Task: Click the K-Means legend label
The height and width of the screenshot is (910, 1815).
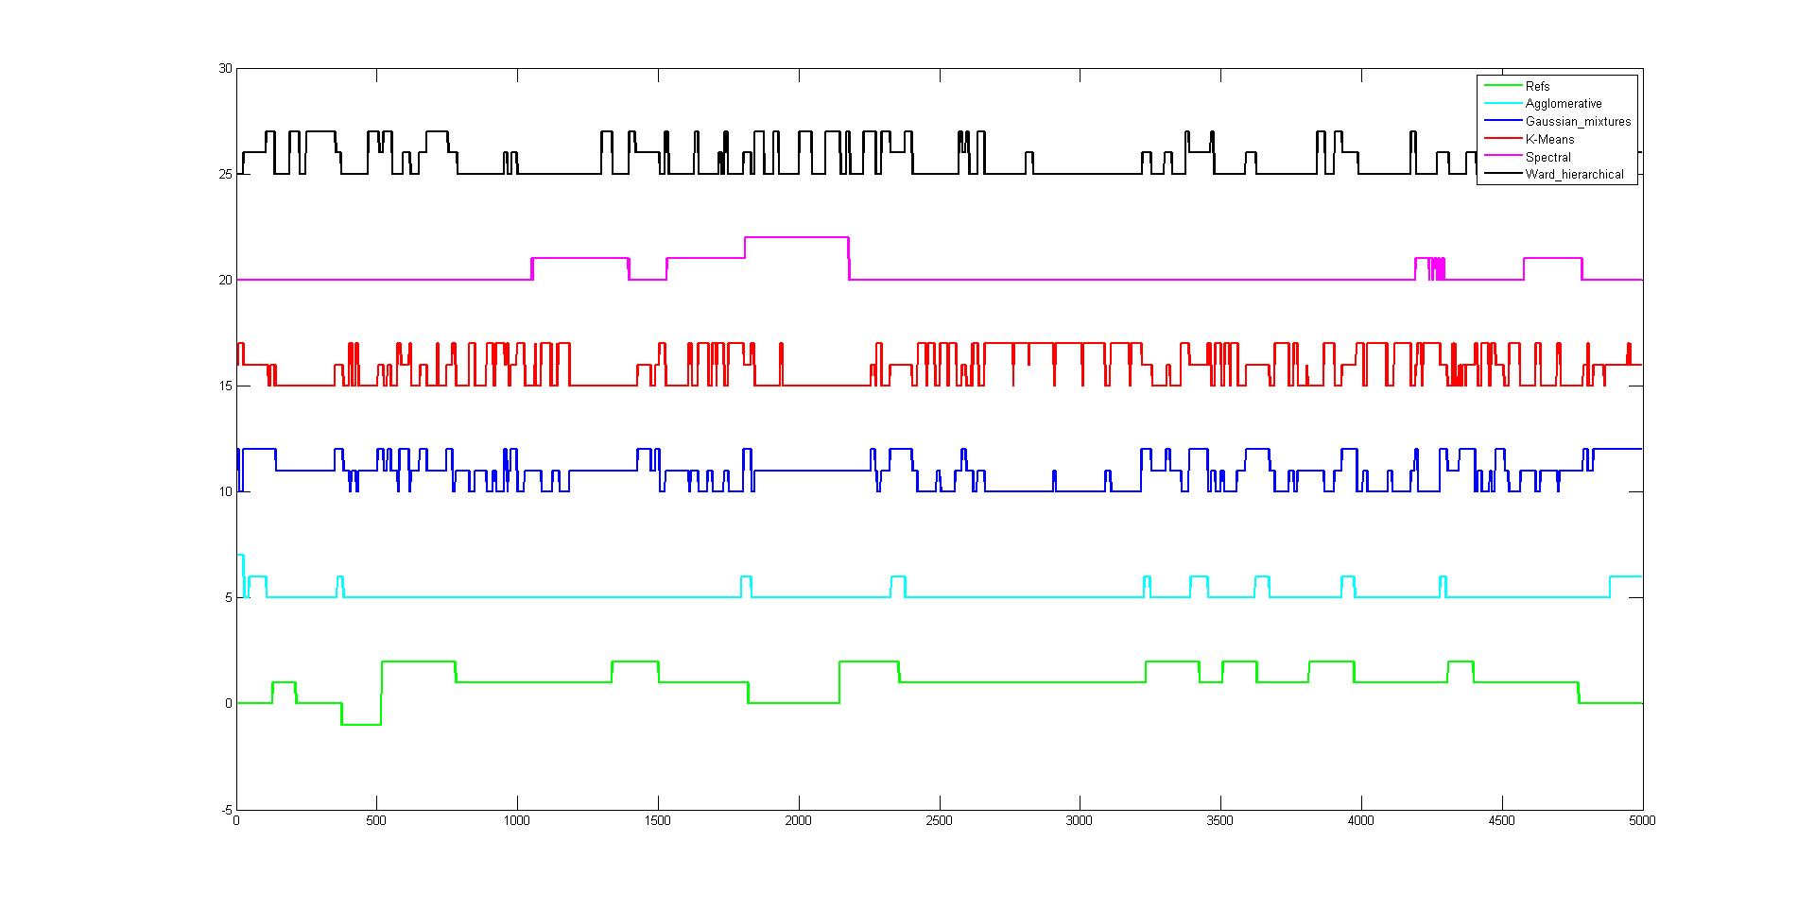Action: click(1549, 139)
